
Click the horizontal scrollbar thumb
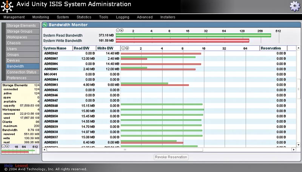[125, 149]
